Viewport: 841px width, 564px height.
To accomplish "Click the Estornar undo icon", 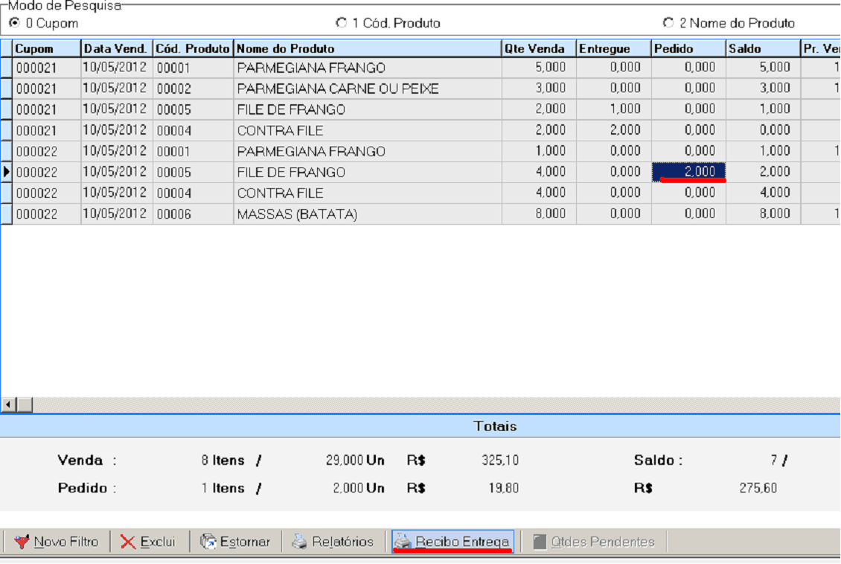I will coord(208,542).
